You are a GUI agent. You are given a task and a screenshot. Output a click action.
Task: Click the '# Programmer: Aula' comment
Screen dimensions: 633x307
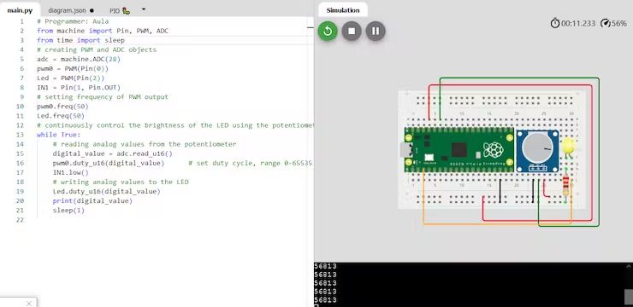click(x=73, y=21)
